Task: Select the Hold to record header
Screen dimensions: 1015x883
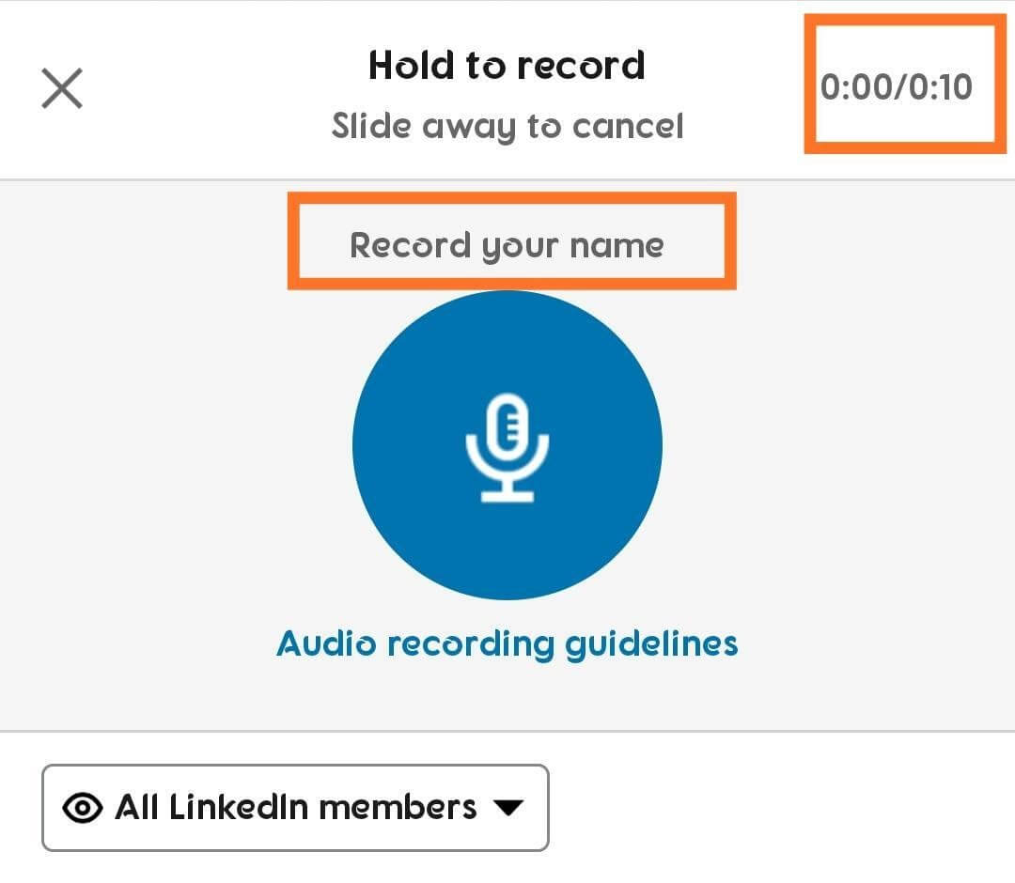Action: (507, 64)
